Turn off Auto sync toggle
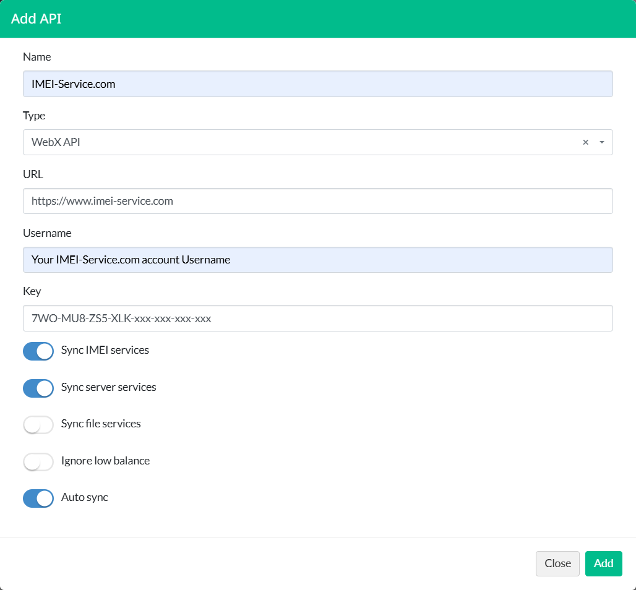Image resolution: width=636 pixels, height=590 pixels. (x=38, y=498)
